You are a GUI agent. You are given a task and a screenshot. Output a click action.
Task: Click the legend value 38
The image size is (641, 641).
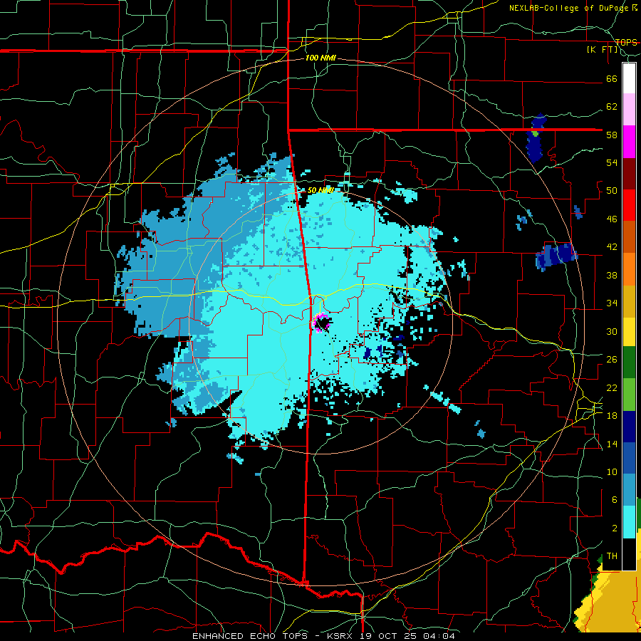pos(612,275)
